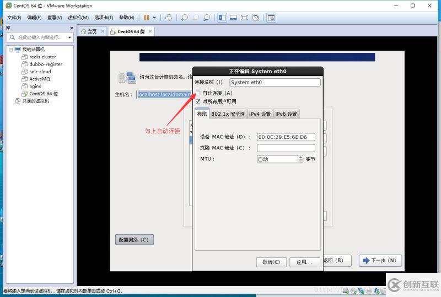Take a snapshot of this virtual machine
Image resolution: width=441 pixels, height=297 pixels.
(185, 18)
